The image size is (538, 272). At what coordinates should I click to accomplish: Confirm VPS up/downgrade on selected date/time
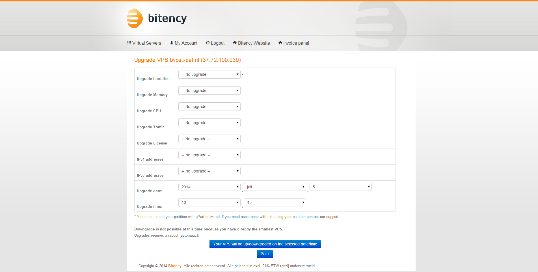point(265,244)
